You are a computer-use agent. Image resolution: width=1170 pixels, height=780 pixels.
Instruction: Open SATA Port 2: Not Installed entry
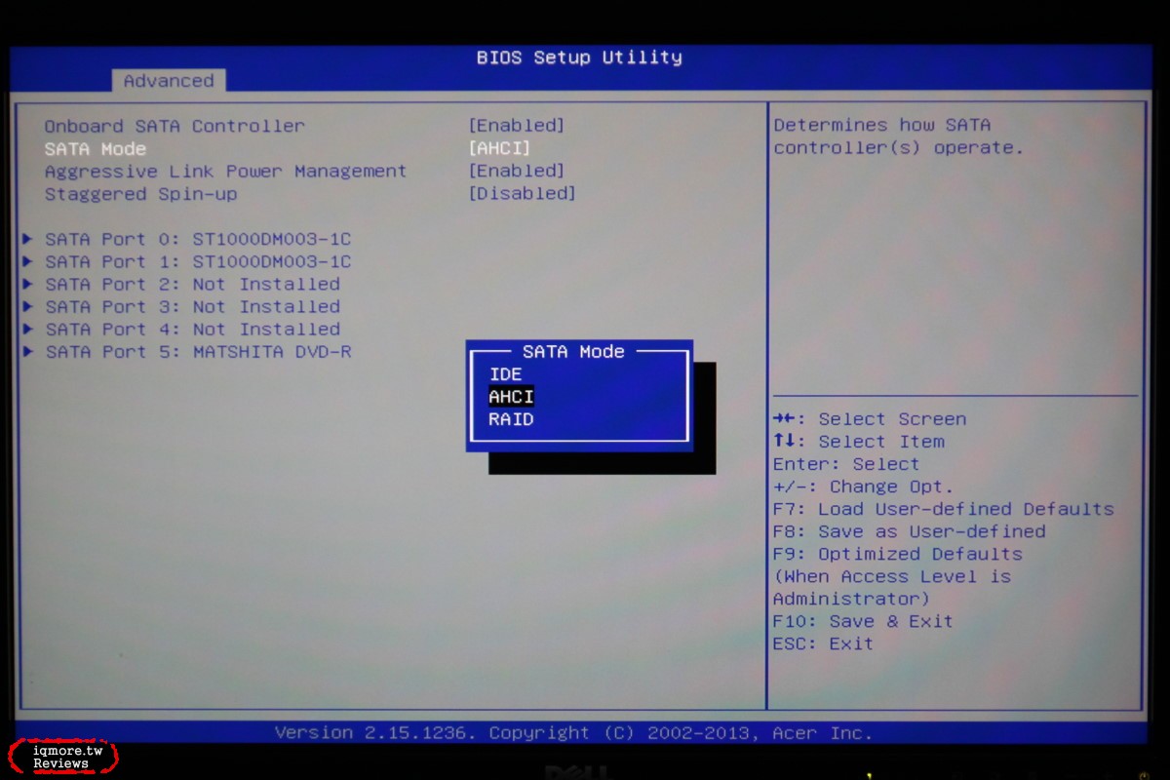[x=192, y=284]
